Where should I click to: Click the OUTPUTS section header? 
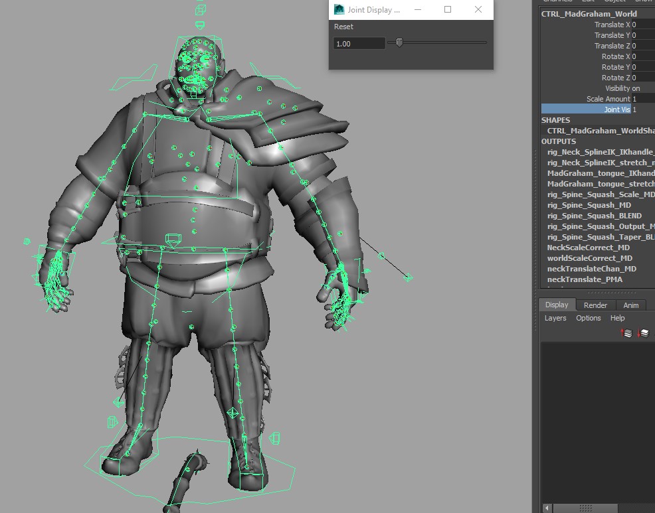559,141
